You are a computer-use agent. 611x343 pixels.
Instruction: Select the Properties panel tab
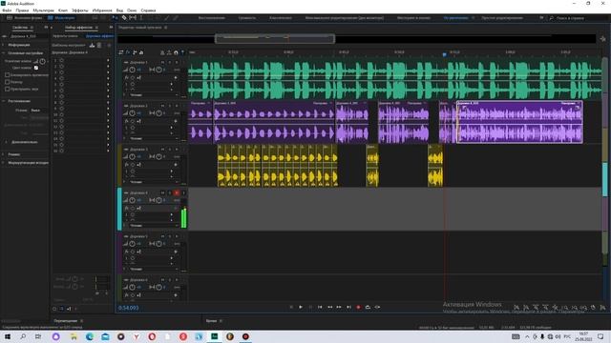(x=20, y=28)
